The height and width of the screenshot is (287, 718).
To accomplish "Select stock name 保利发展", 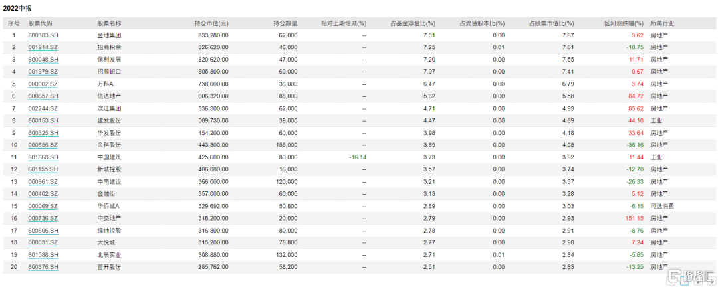I will [x=109, y=60].
